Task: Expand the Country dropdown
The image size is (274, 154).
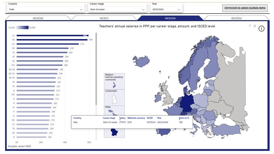Action: click(x=46, y=9)
